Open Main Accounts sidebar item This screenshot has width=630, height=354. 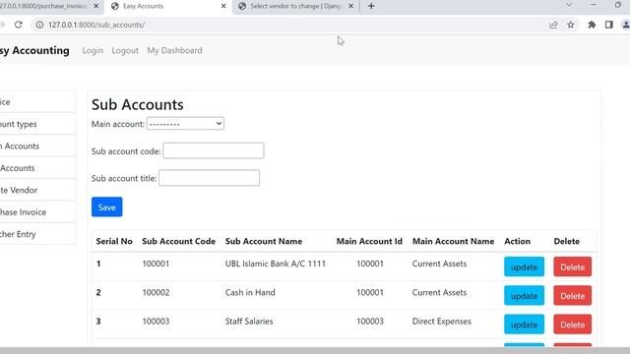(x=37, y=147)
